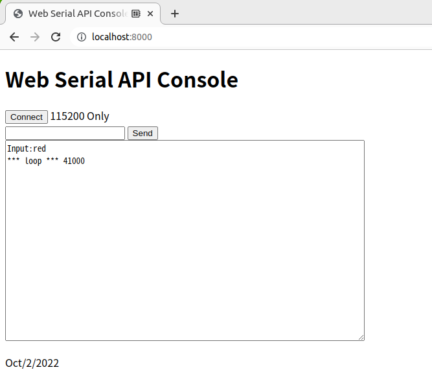Grab the textarea resize handle

click(x=361, y=337)
